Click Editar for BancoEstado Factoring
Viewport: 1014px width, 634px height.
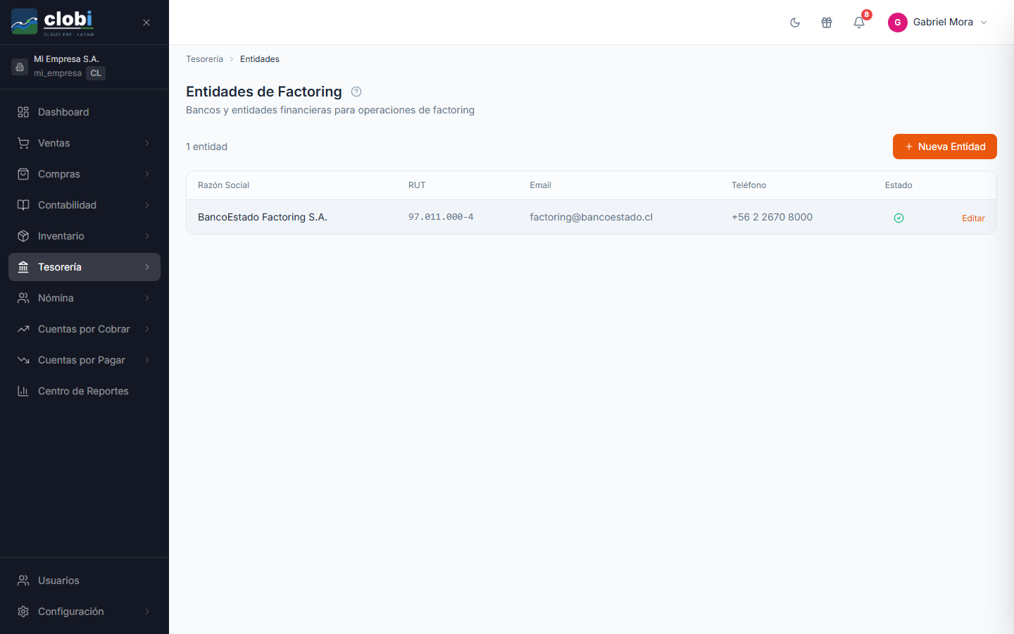973,218
